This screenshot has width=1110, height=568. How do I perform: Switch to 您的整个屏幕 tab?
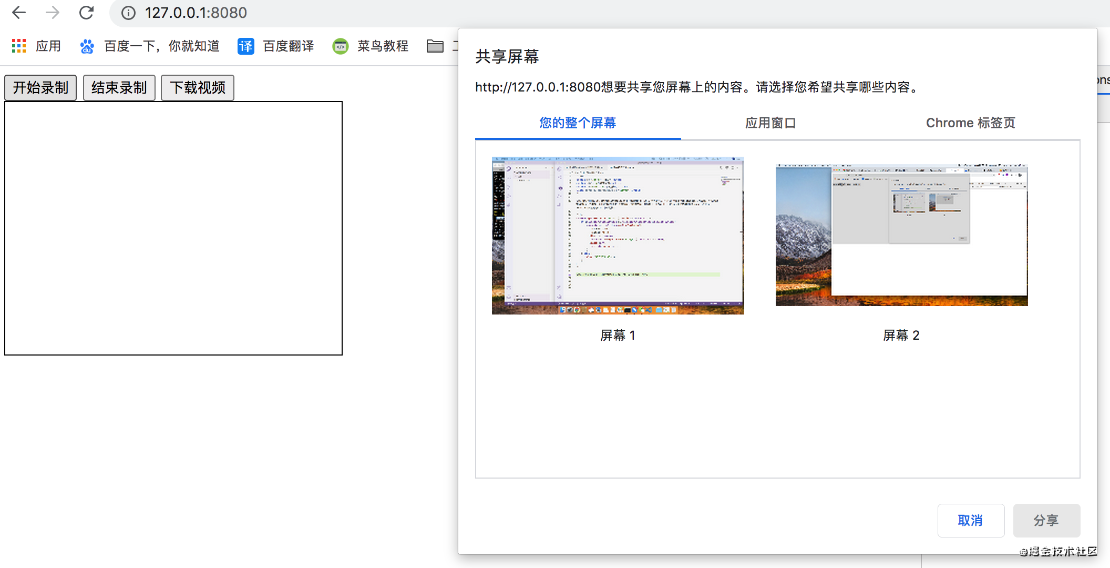click(578, 123)
